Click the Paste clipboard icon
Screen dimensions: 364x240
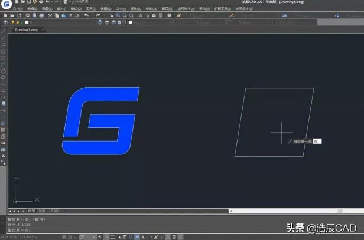tap(64, 15)
